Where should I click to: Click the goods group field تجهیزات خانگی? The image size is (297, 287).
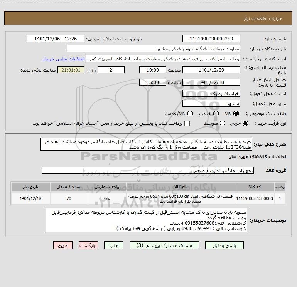148,170
